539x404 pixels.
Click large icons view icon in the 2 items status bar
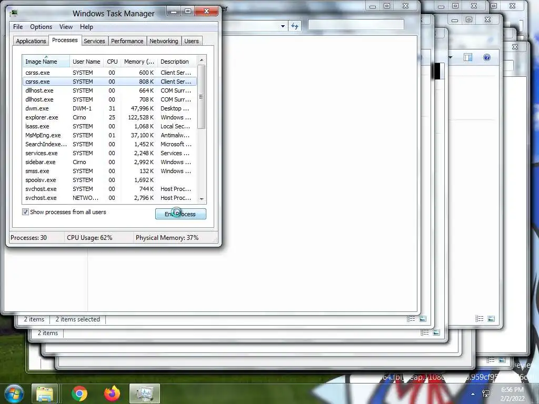click(x=436, y=332)
